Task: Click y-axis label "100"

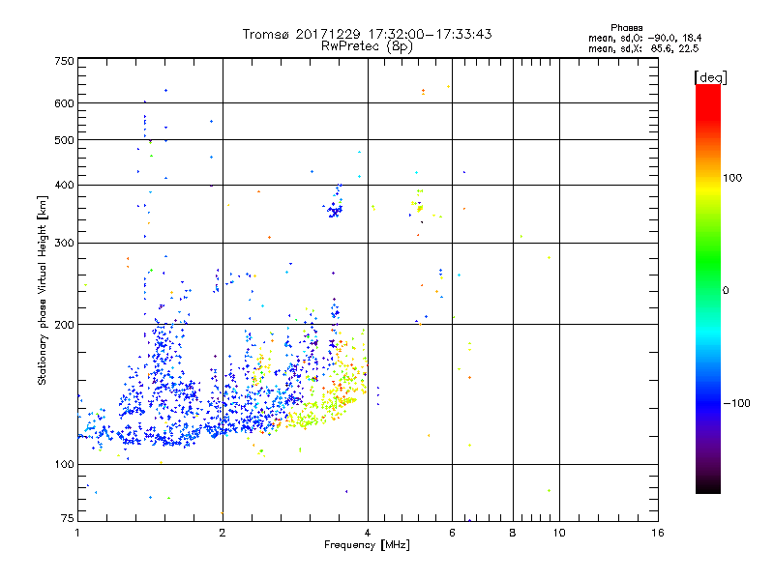Action: 64,465
